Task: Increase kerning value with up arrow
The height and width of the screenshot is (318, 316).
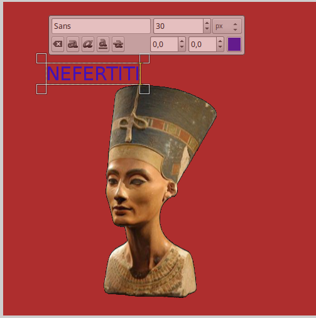Action: click(x=220, y=41)
